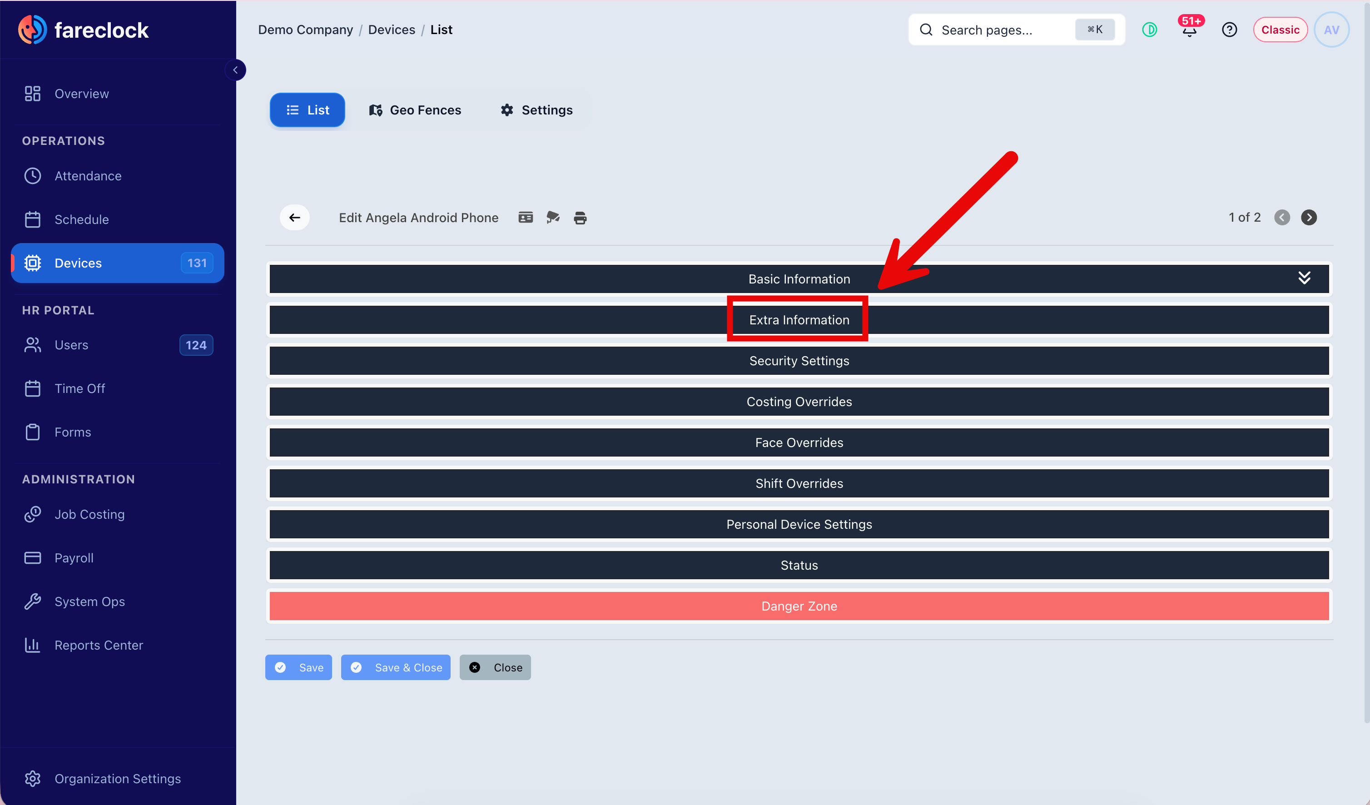Toggle the Classic view switch
The width and height of the screenshot is (1370, 805).
(1280, 30)
